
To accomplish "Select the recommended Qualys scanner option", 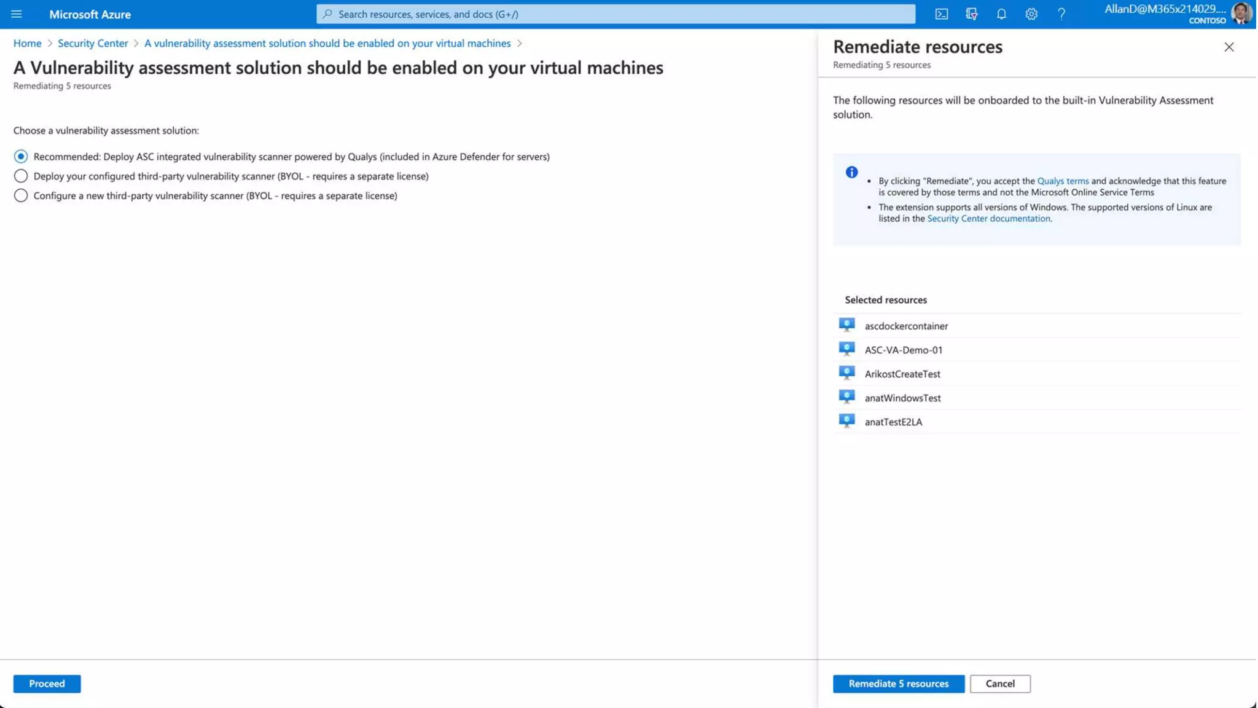I will click(21, 157).
